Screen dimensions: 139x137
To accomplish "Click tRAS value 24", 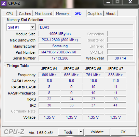I will pos(71,99).
